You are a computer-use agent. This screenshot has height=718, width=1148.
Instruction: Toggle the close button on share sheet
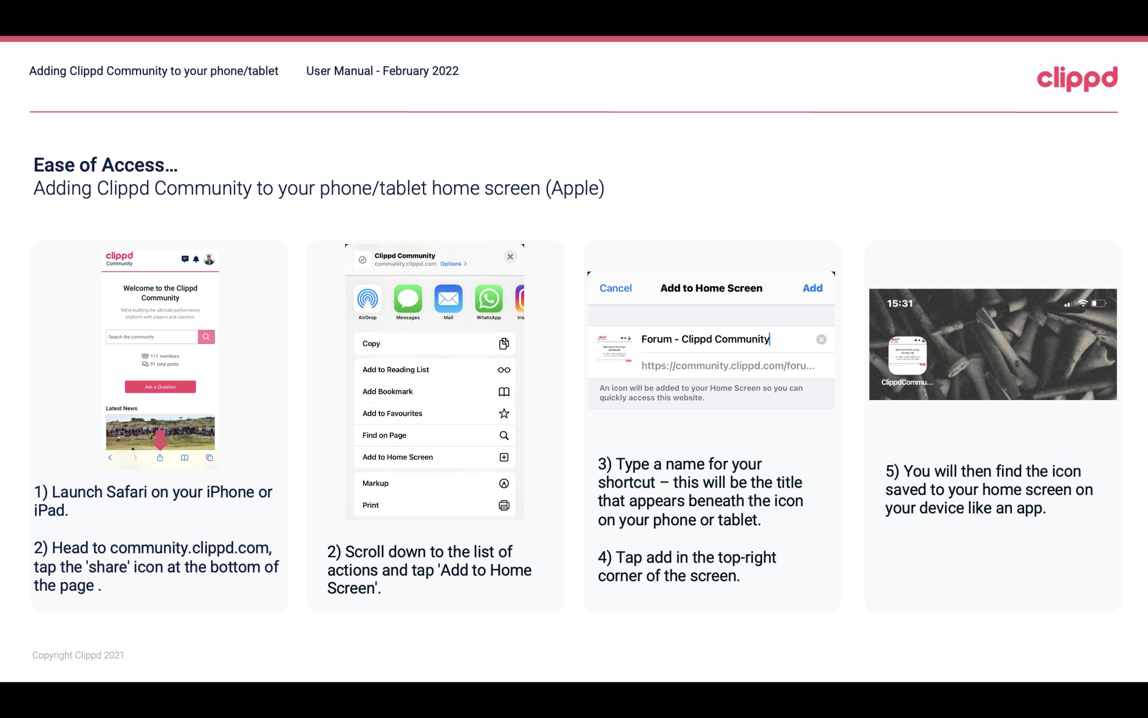point(511,256)
